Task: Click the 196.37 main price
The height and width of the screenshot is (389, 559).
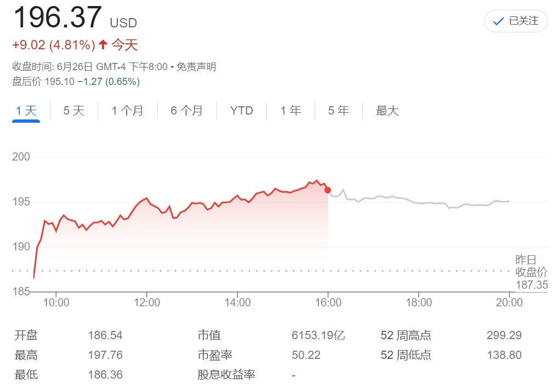Action: click(57, 18)
